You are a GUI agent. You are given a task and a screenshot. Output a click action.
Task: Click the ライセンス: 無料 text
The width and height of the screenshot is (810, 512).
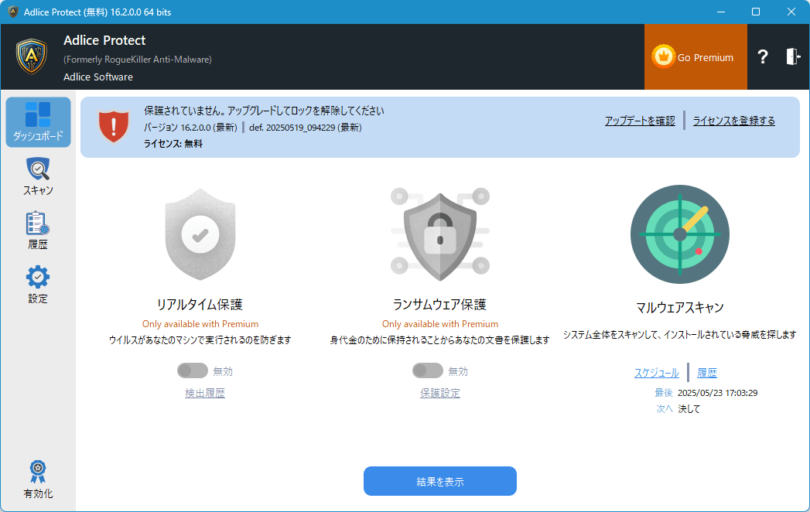pyautogui.click(x=173, y=144)
